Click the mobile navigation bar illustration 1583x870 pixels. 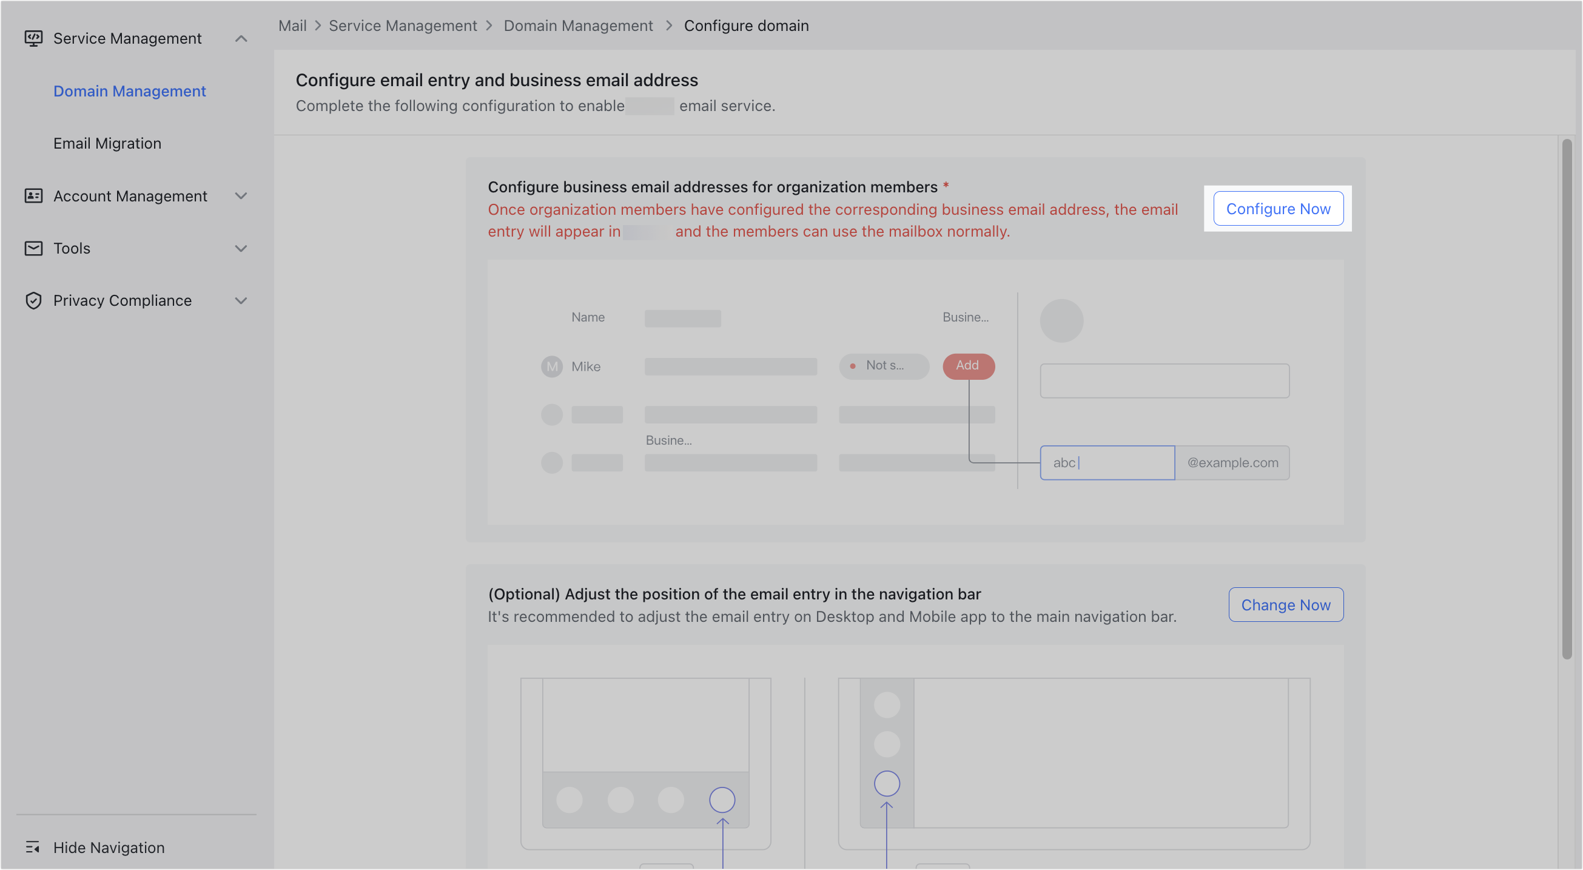pos(645,800)
